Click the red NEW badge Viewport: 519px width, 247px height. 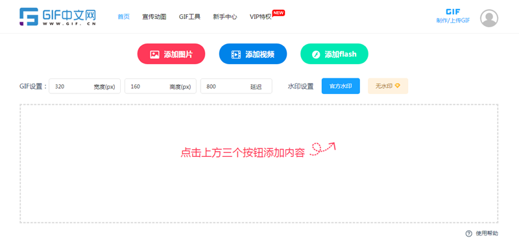click(x=278, y=13)
